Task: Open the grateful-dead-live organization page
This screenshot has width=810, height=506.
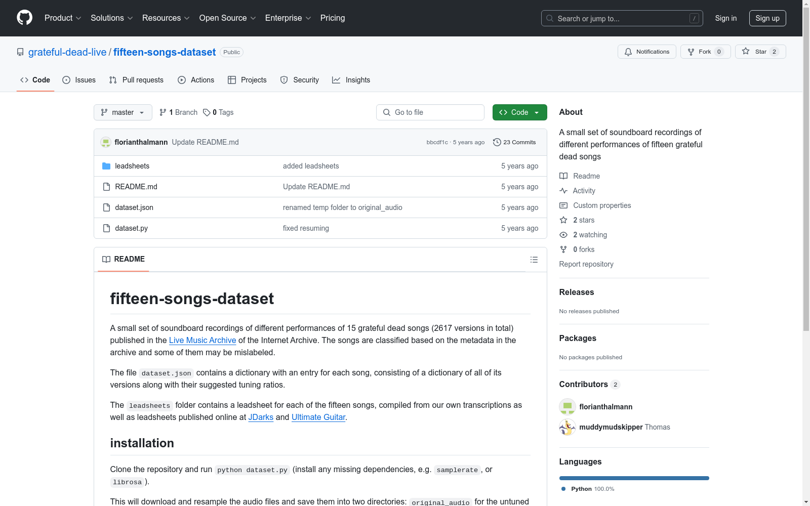Action: (67, 52)
